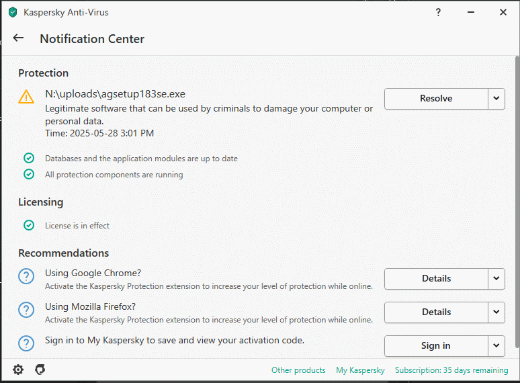Click the question icon beside Using Google Chrome

tap(26, 276)
